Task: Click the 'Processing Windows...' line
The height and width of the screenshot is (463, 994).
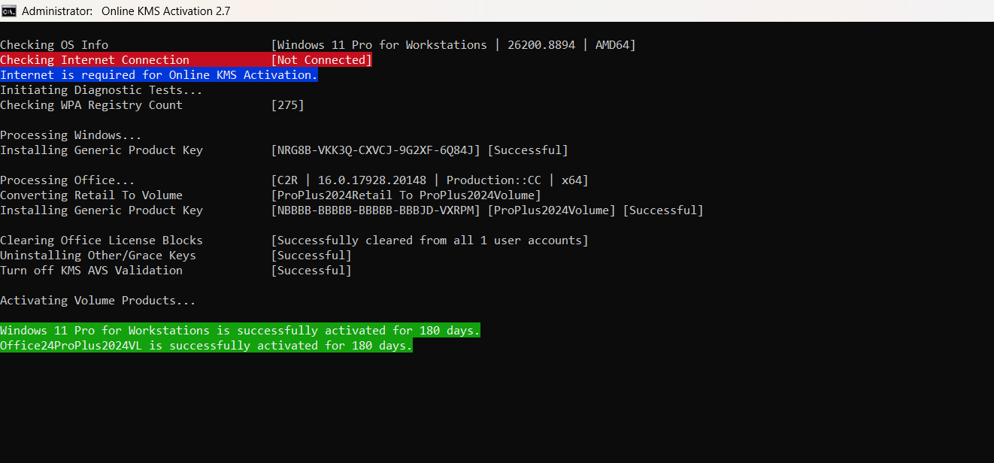Action: coord(71,135)
